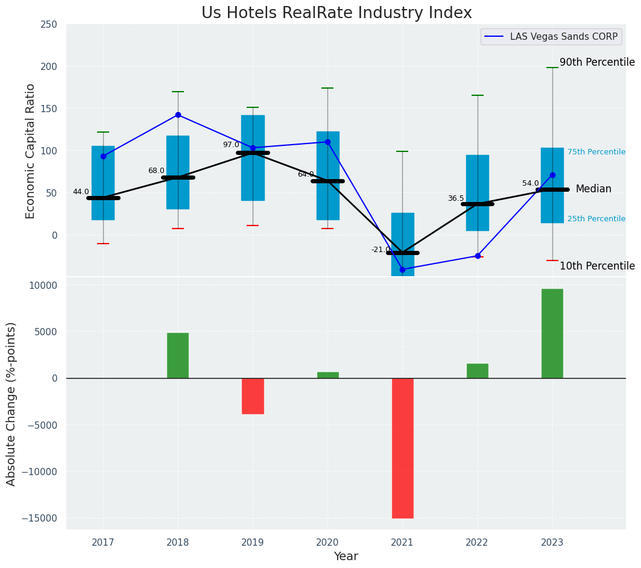
Task: Click the y-axis tick label '150'
Action: [49, 109]
